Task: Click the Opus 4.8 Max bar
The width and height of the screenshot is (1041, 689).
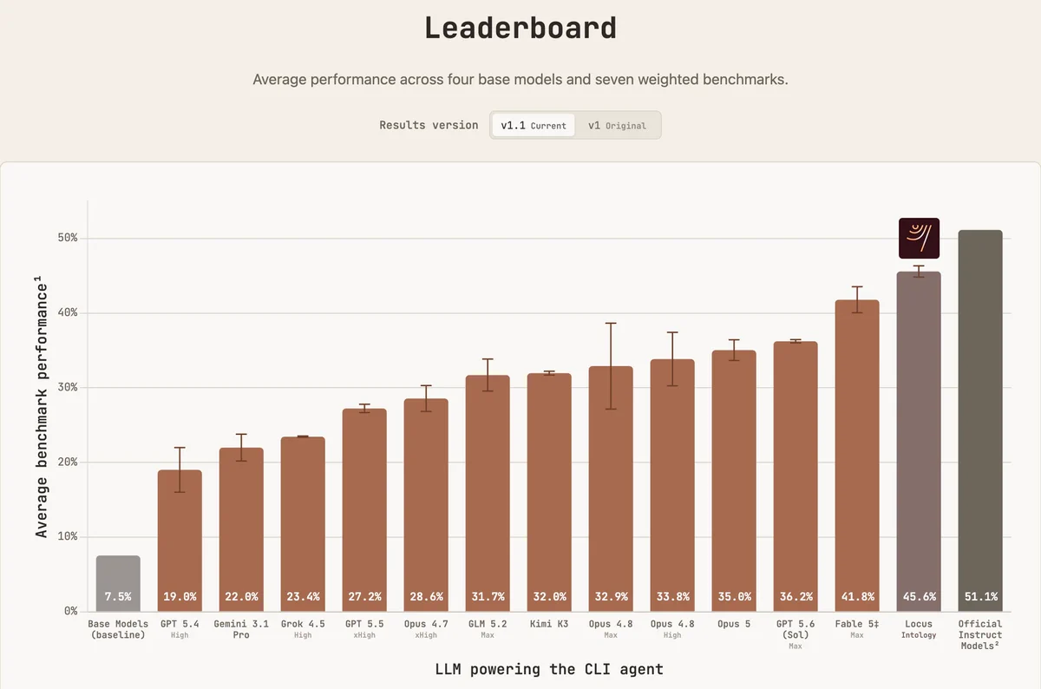Action: [611, 489]
